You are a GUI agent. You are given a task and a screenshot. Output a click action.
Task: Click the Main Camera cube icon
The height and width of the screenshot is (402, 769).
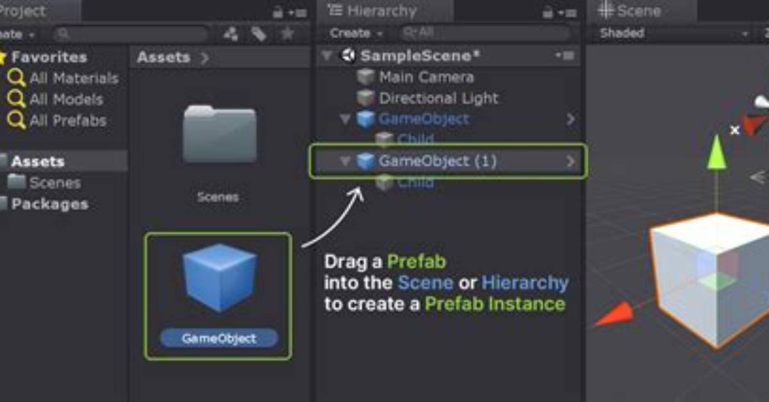pyautogui.click(x=365, y=77)
